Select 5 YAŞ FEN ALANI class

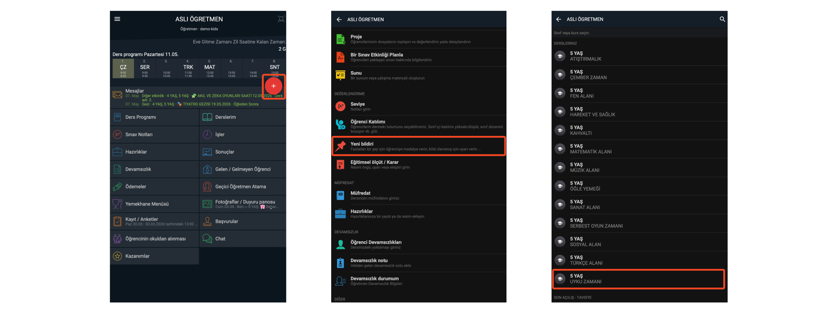click(x=639, y=93)
